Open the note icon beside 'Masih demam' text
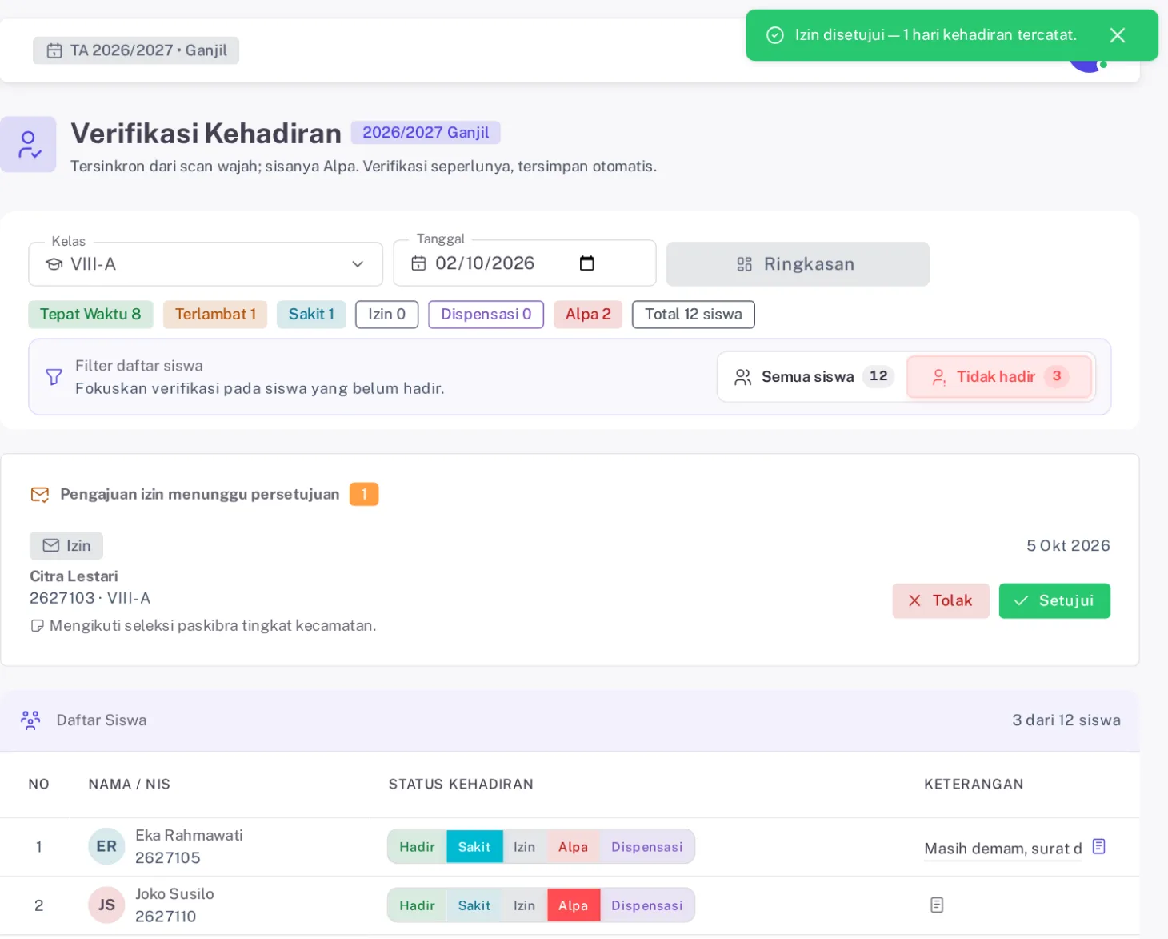Viewport: 1168px width, 939px height. coord(1099,846)
